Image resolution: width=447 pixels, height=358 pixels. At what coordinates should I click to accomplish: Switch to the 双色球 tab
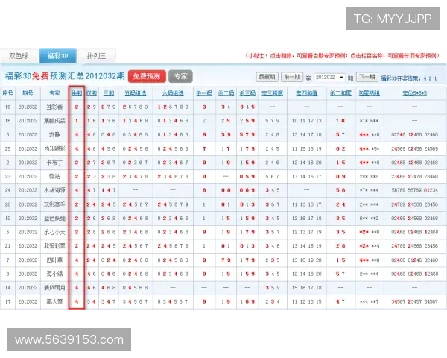[18, 56]
